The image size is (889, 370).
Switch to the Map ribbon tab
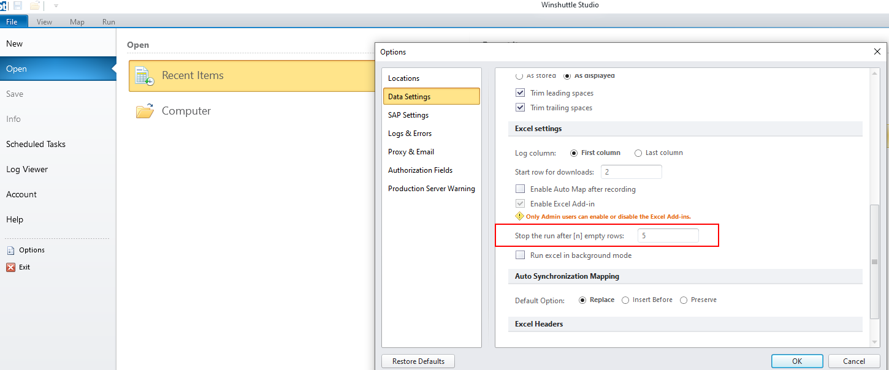[77, 22]
